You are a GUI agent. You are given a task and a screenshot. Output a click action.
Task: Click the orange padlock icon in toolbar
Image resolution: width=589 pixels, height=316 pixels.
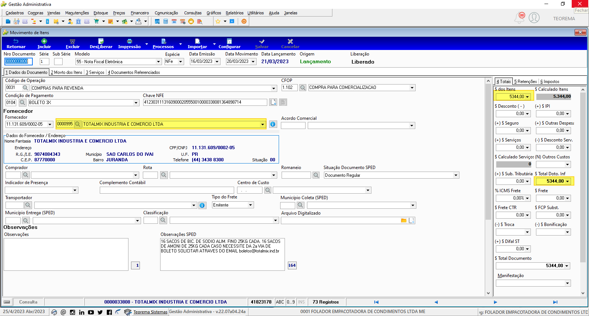pyautogui.click(x=191, y=21)
